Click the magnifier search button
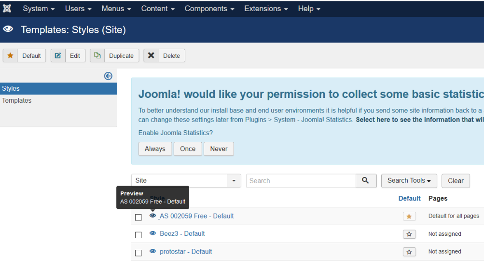 click(x=366, y=181)
